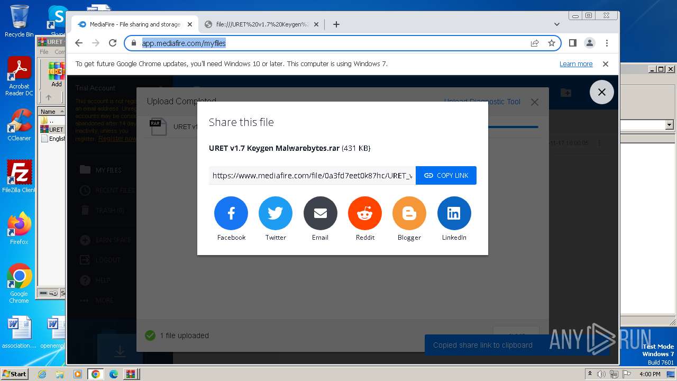Go forward in Chrome

click(x=96, y=43)
